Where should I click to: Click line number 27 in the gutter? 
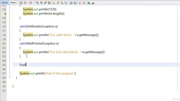4,74
